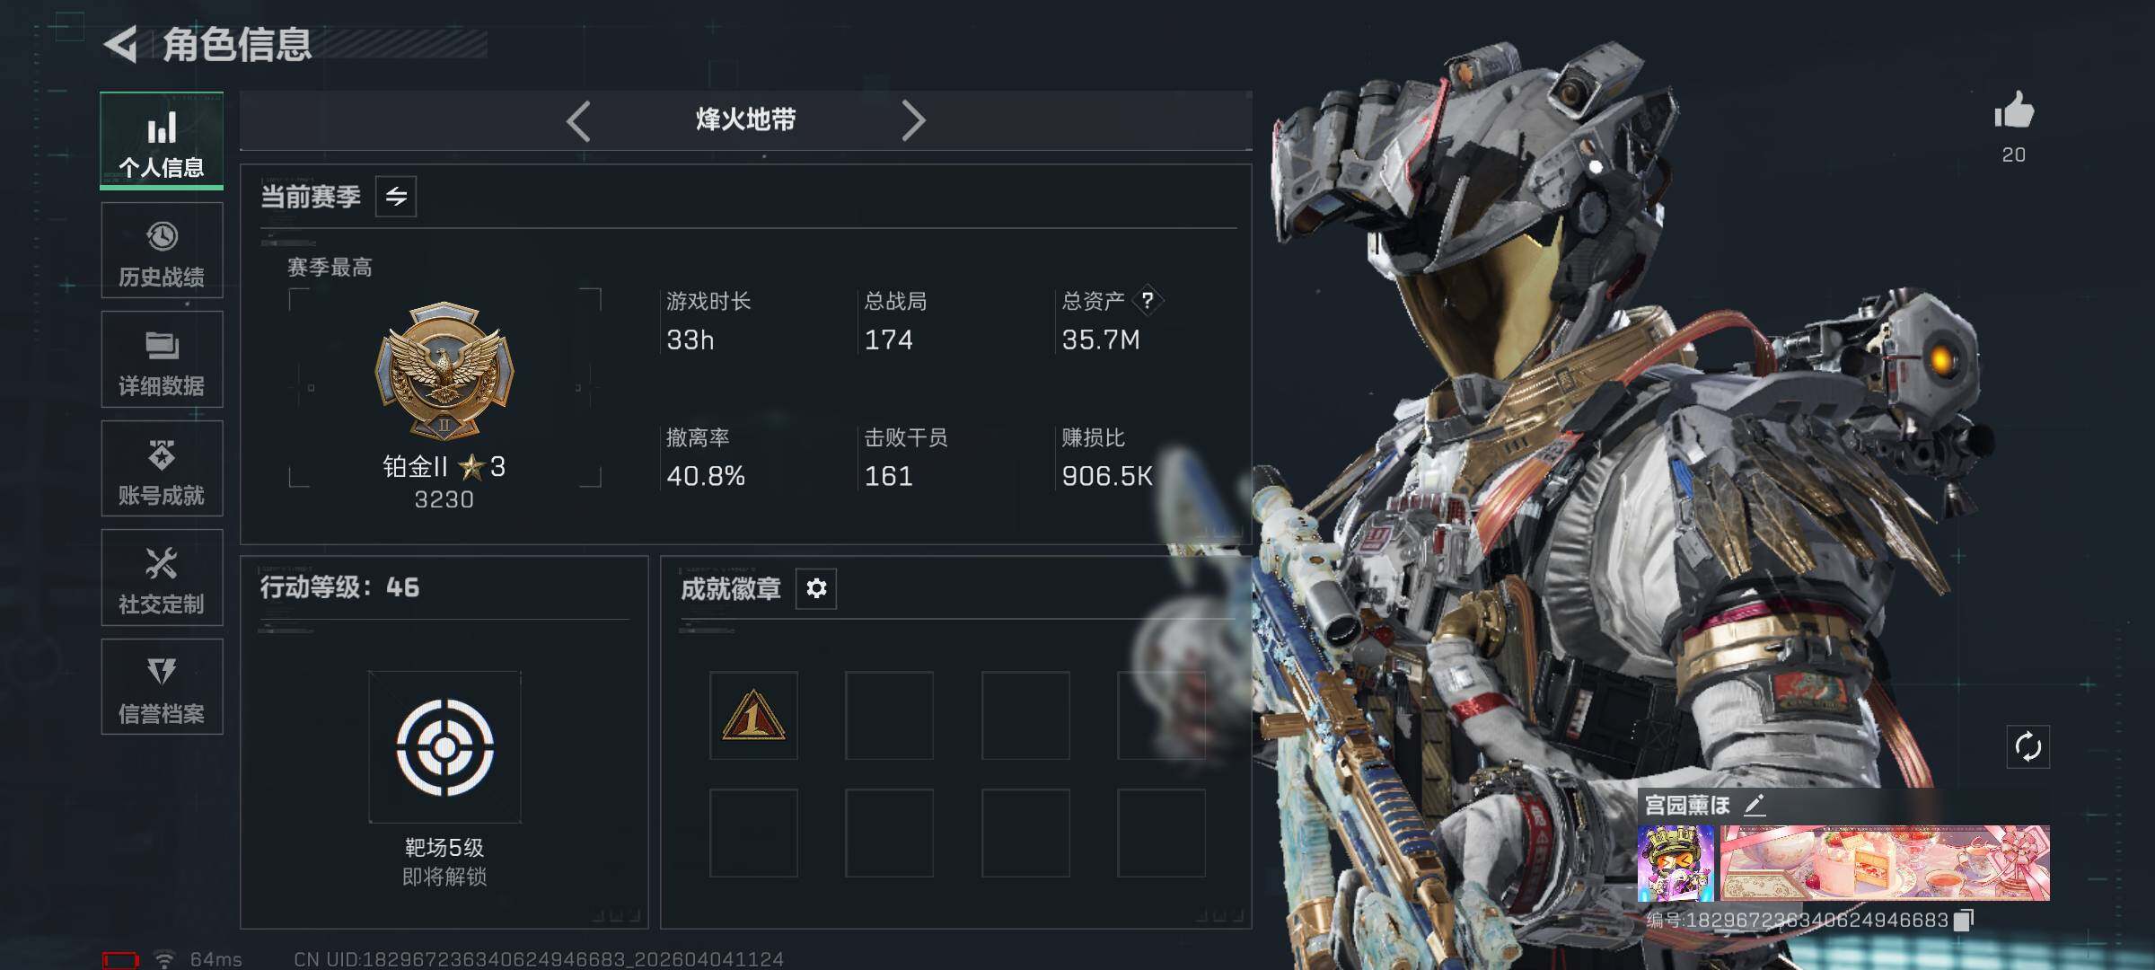Open the player avatar thumbnail

(1676, 863)
